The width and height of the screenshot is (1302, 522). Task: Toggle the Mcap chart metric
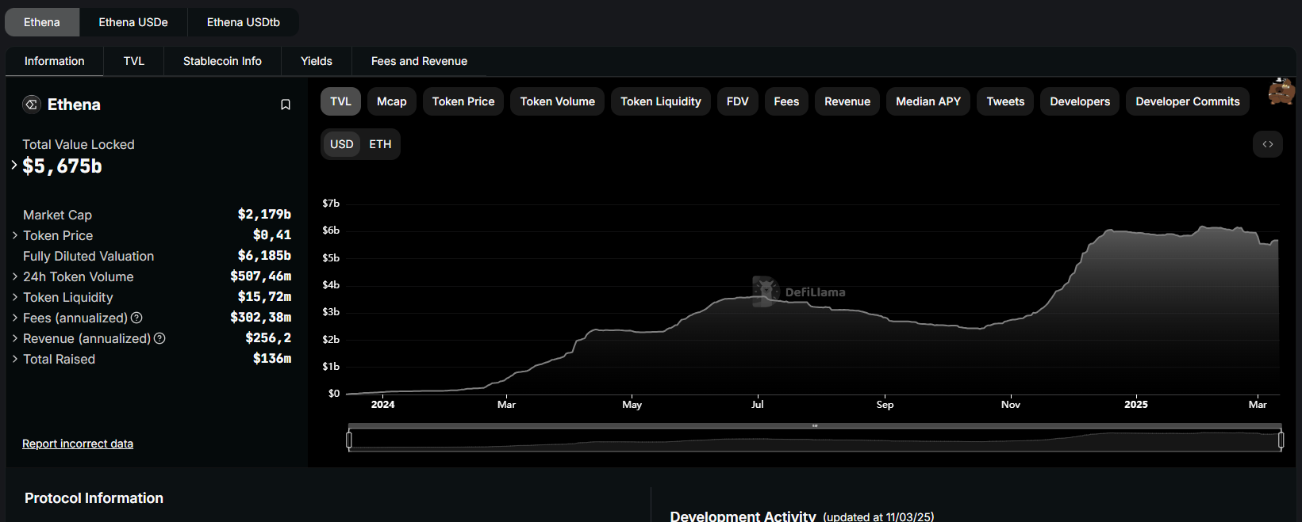click(392, 101)
